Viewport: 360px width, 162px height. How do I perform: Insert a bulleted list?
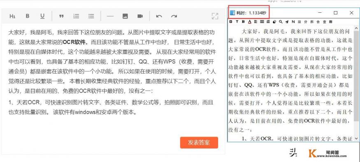click(x=91, y=16)
